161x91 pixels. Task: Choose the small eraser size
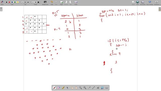[x=33, y=2]
